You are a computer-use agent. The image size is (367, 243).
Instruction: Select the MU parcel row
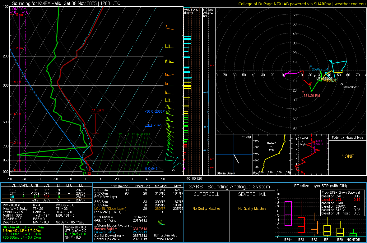tap(47, 200)
